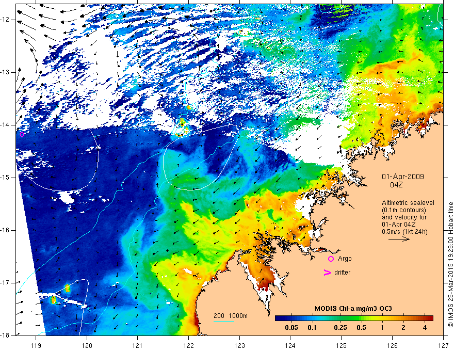Click the 'Altimetric sealevel' text line
The width and height of the screenshot is (454, 351).
click(x=408, y=203)
